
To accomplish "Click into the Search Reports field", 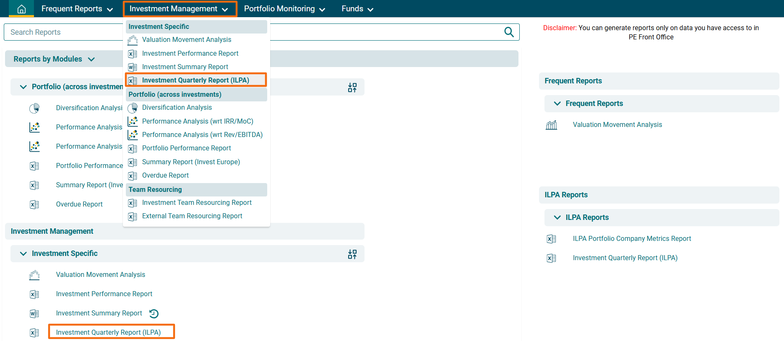I will (63, 32).
